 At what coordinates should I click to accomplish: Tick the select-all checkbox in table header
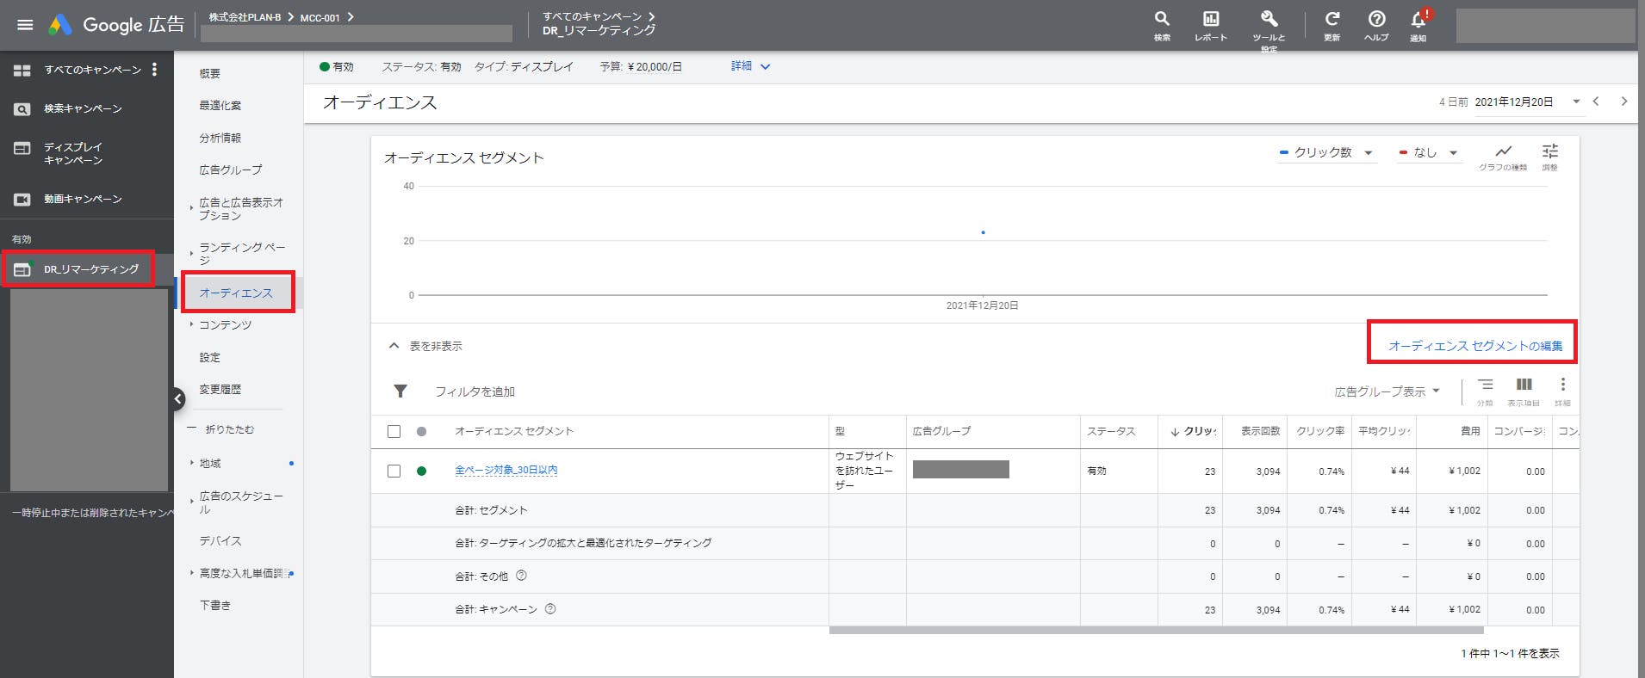tap(394, 431)
